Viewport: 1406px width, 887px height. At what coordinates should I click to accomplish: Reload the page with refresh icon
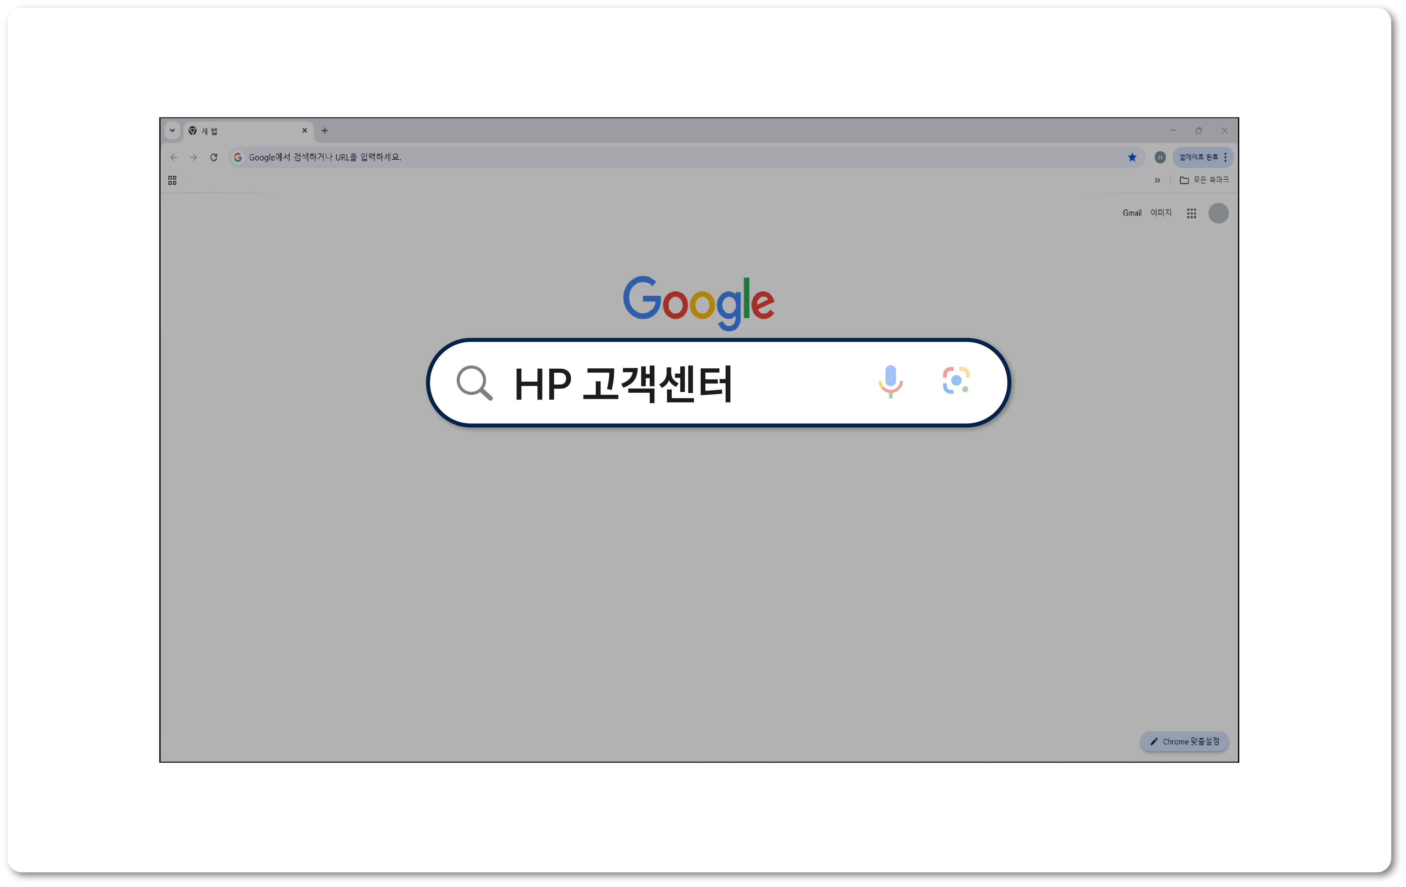tap(214, 157)
